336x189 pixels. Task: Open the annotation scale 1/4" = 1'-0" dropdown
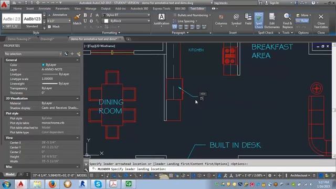point(250,175)
